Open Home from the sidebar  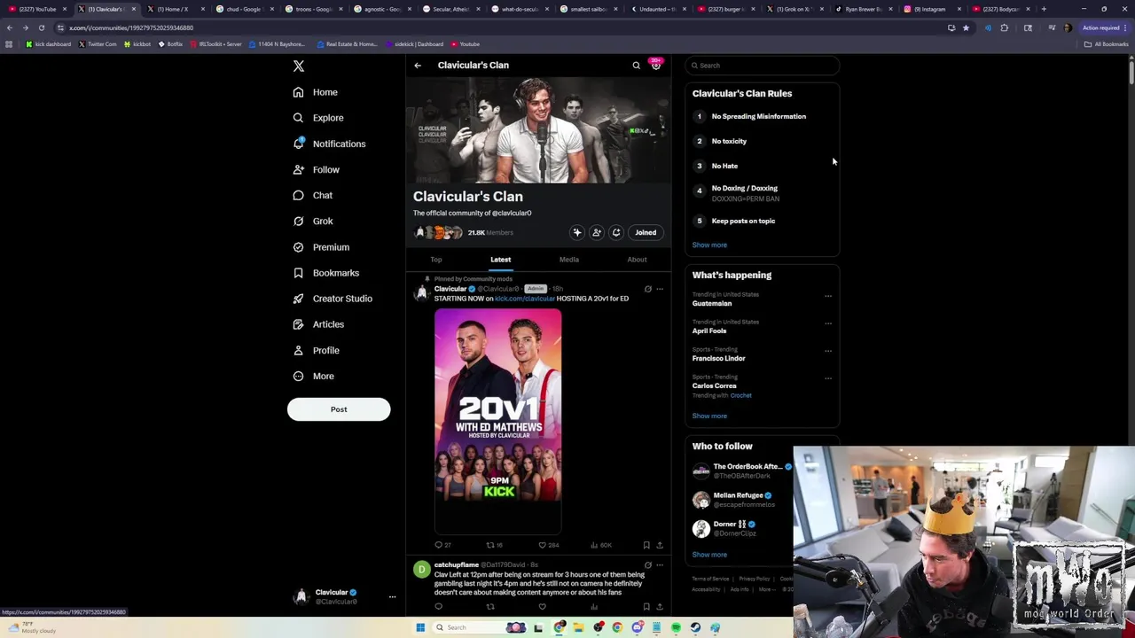pos(315,92)
